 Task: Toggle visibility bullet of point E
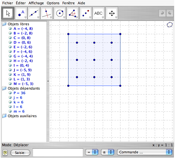10,47
